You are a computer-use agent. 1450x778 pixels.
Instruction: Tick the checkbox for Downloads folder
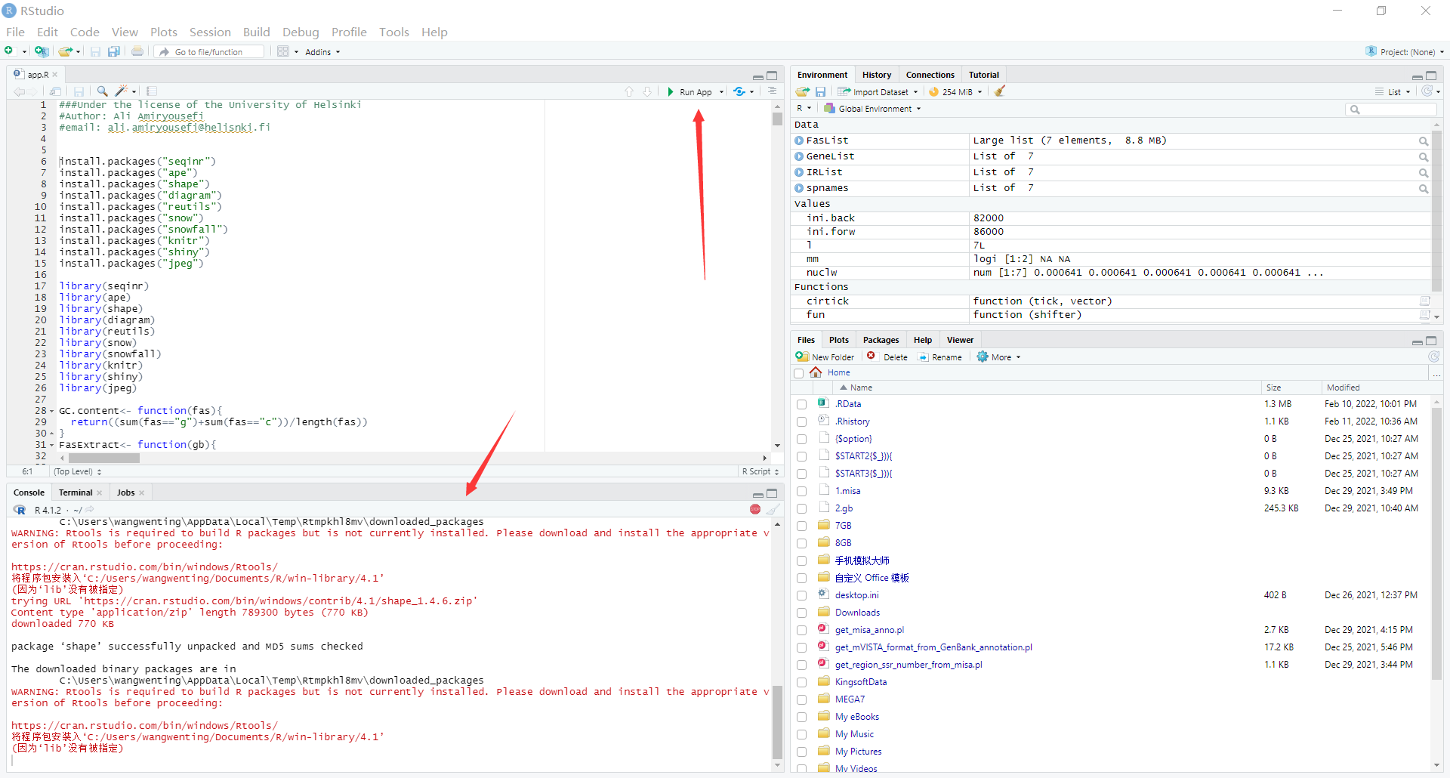click(x=802, y=613)
